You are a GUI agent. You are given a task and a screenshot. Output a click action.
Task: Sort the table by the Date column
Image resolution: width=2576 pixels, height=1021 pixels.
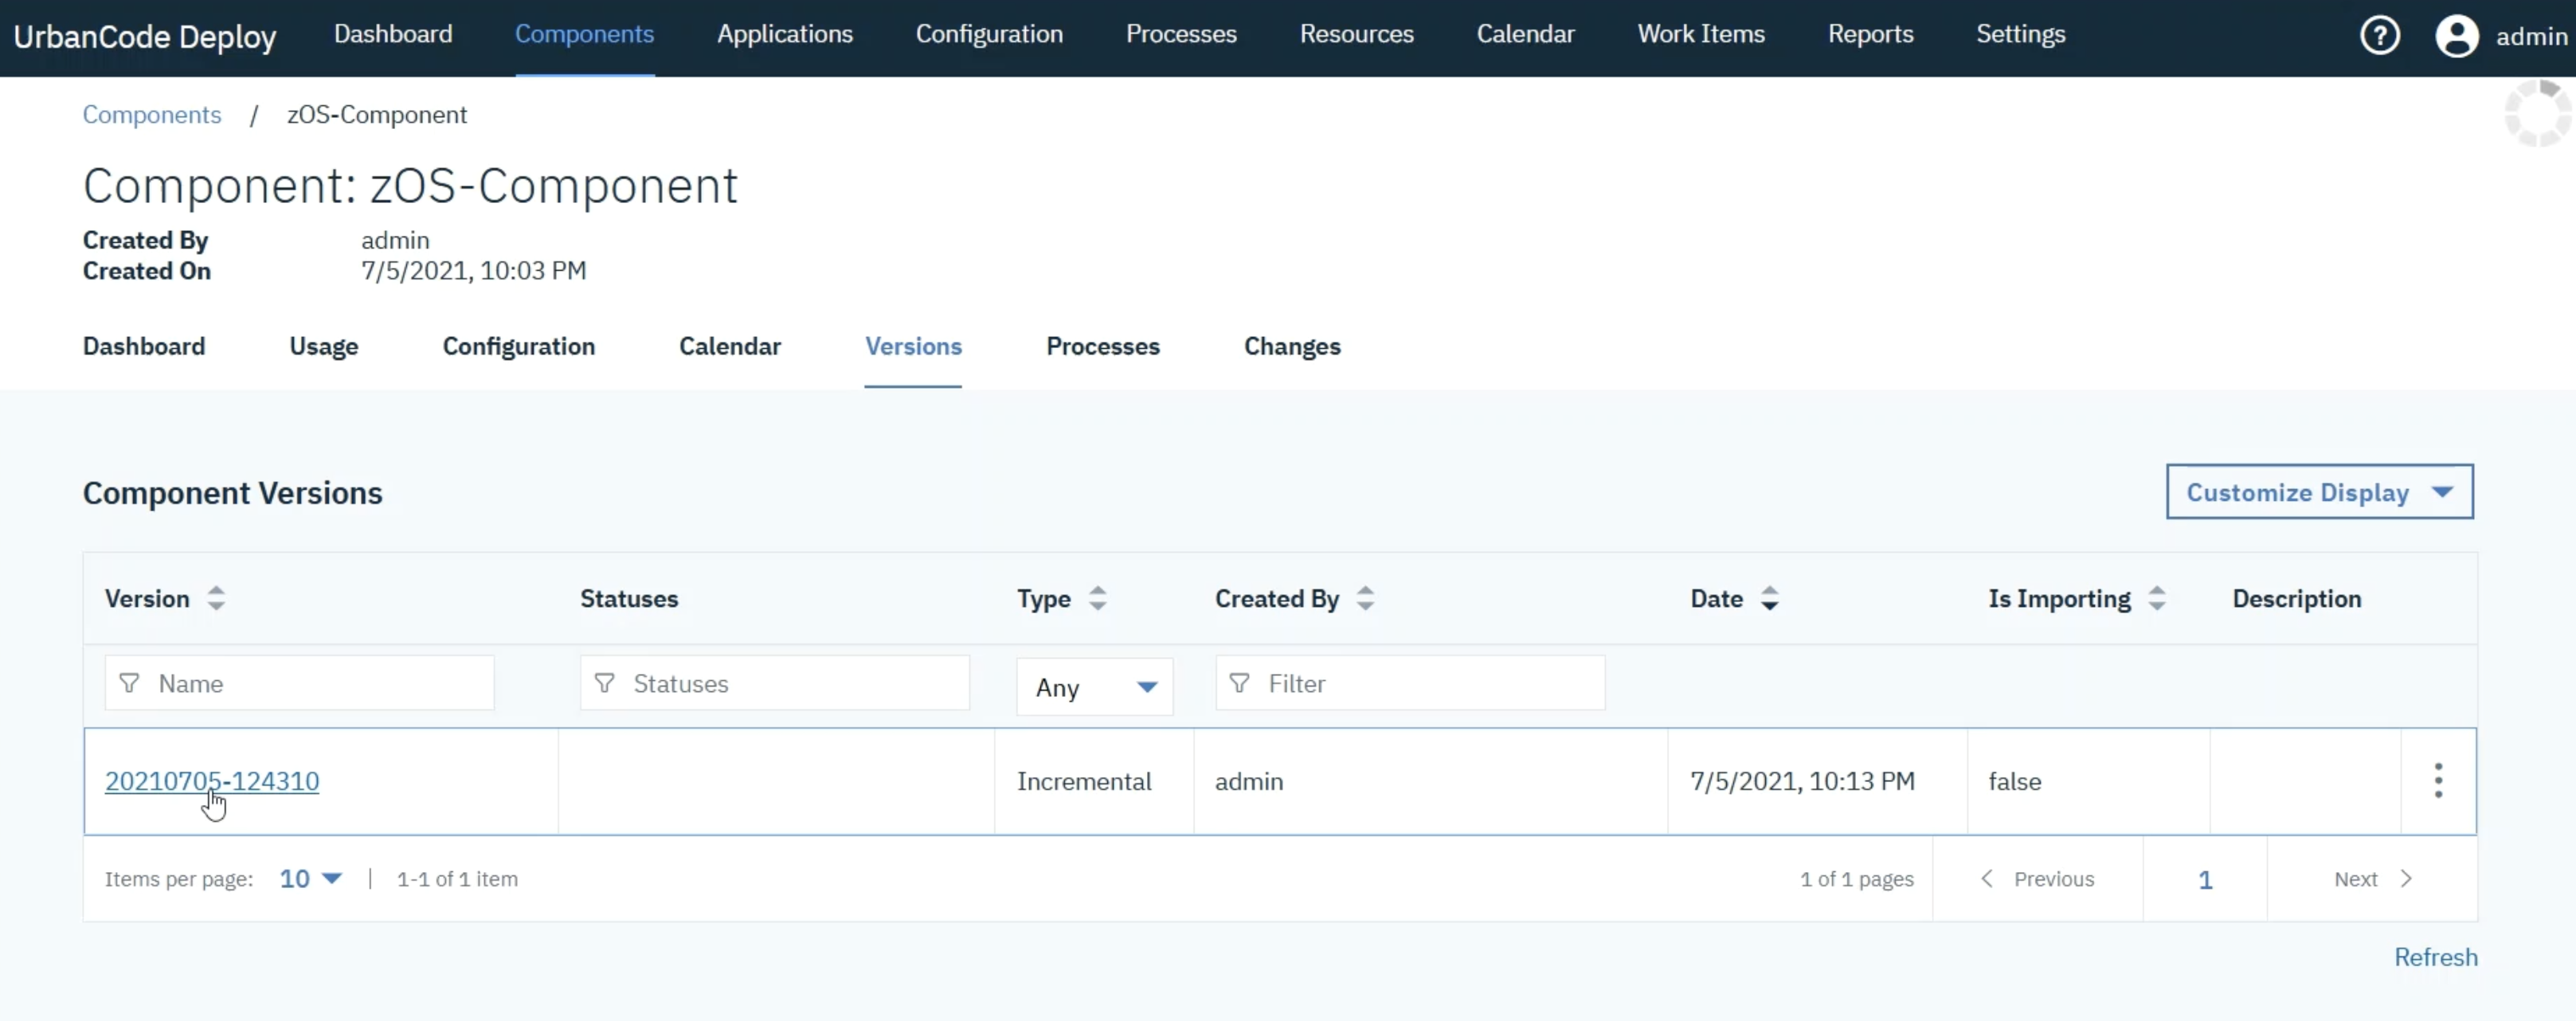point(1769,598)
